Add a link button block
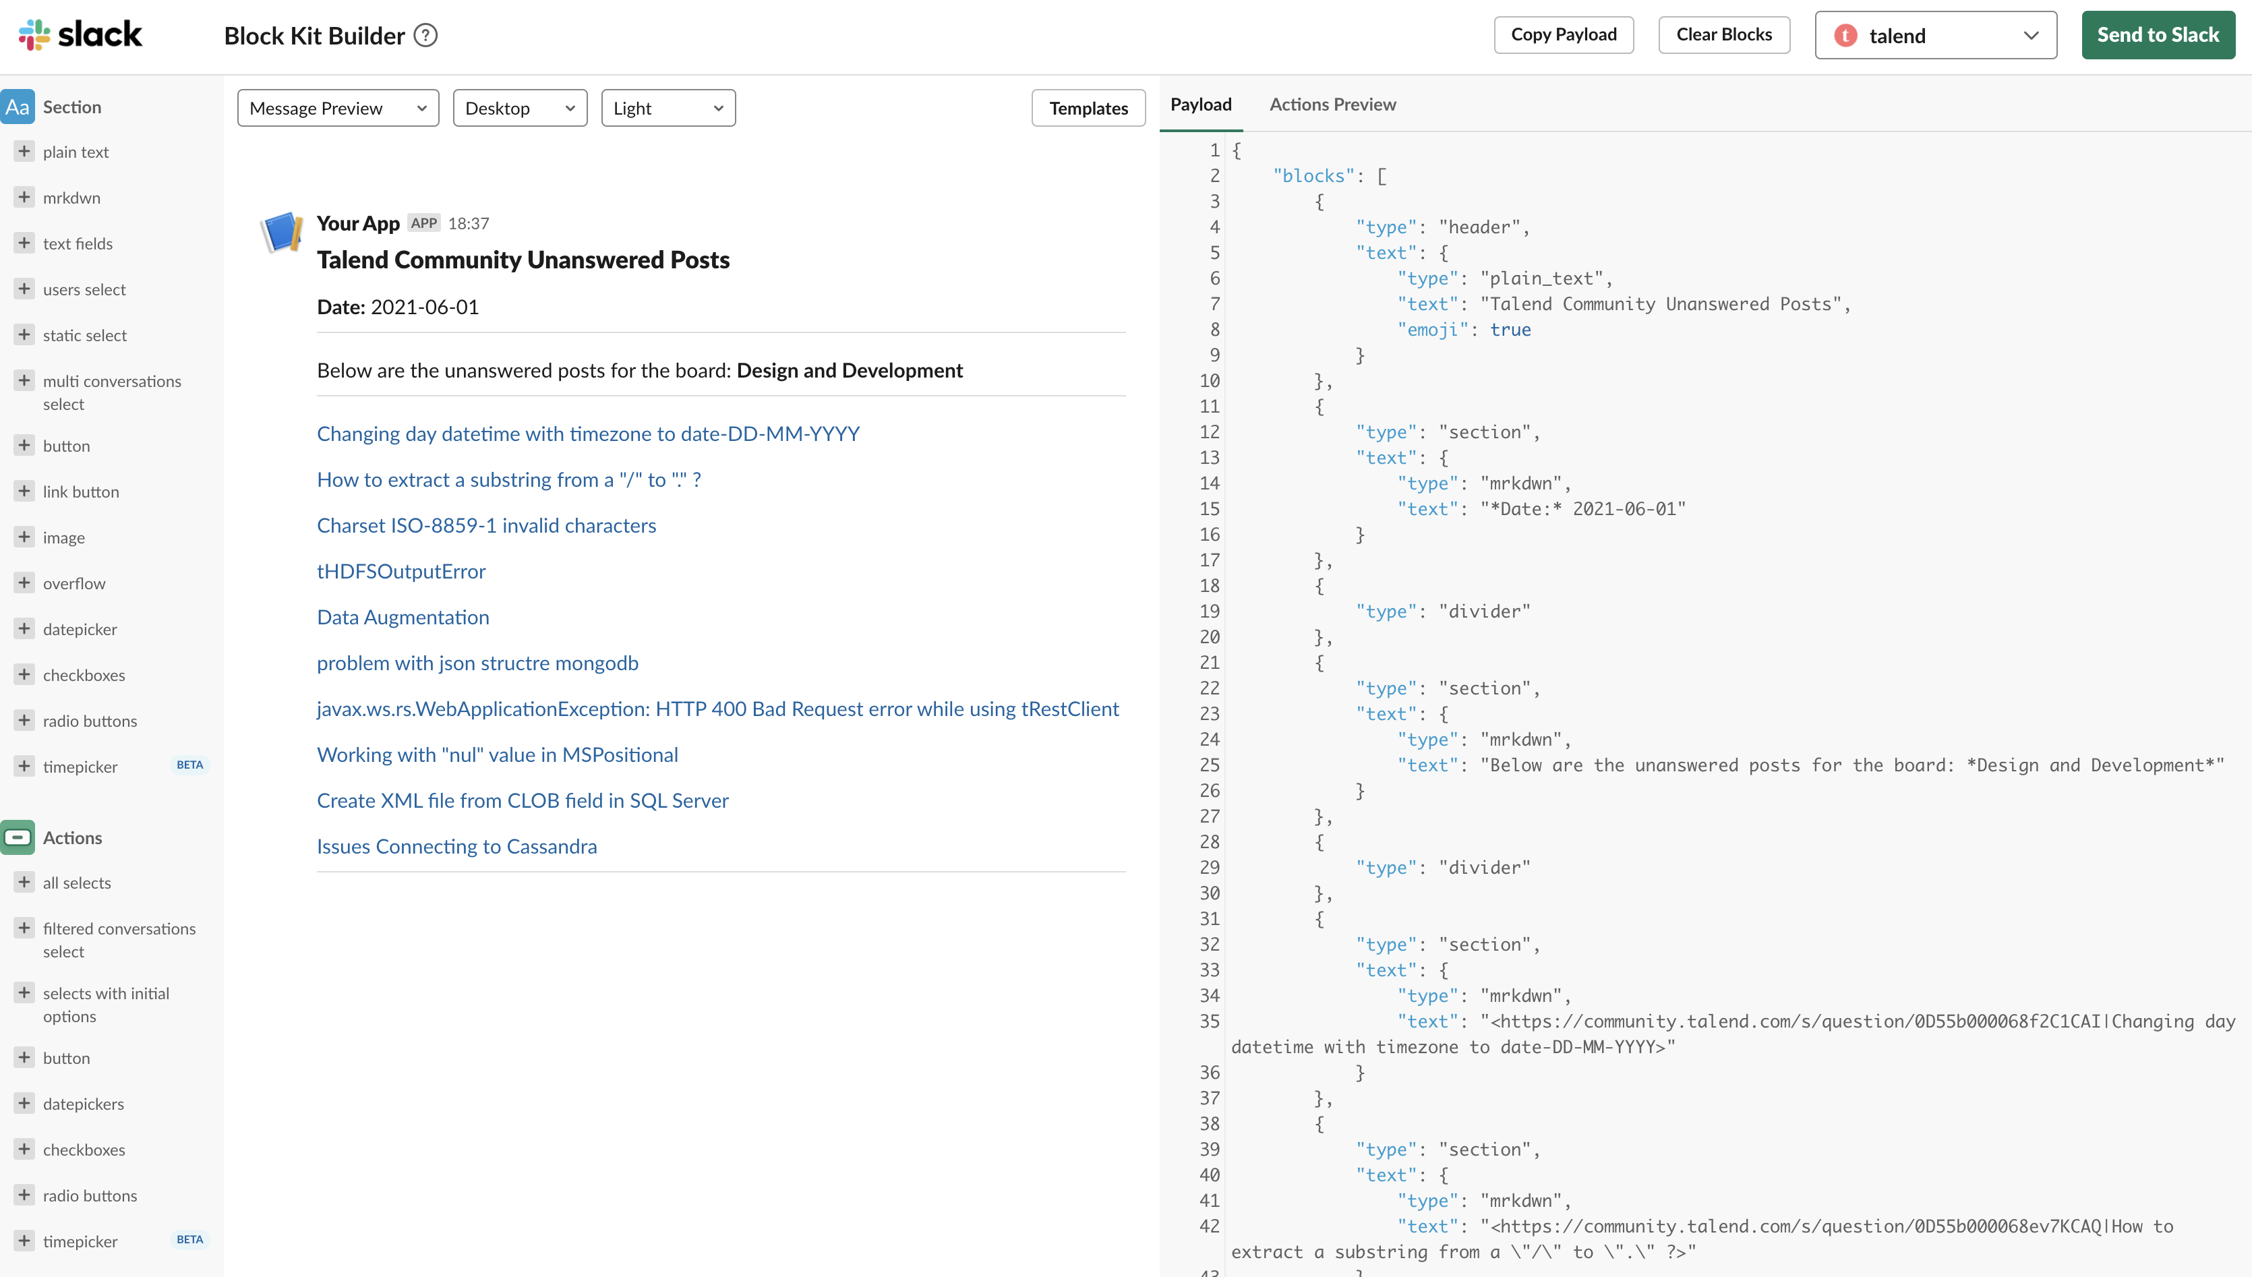The height and width of the screenshot is (1277, 2252). (81, 491)
